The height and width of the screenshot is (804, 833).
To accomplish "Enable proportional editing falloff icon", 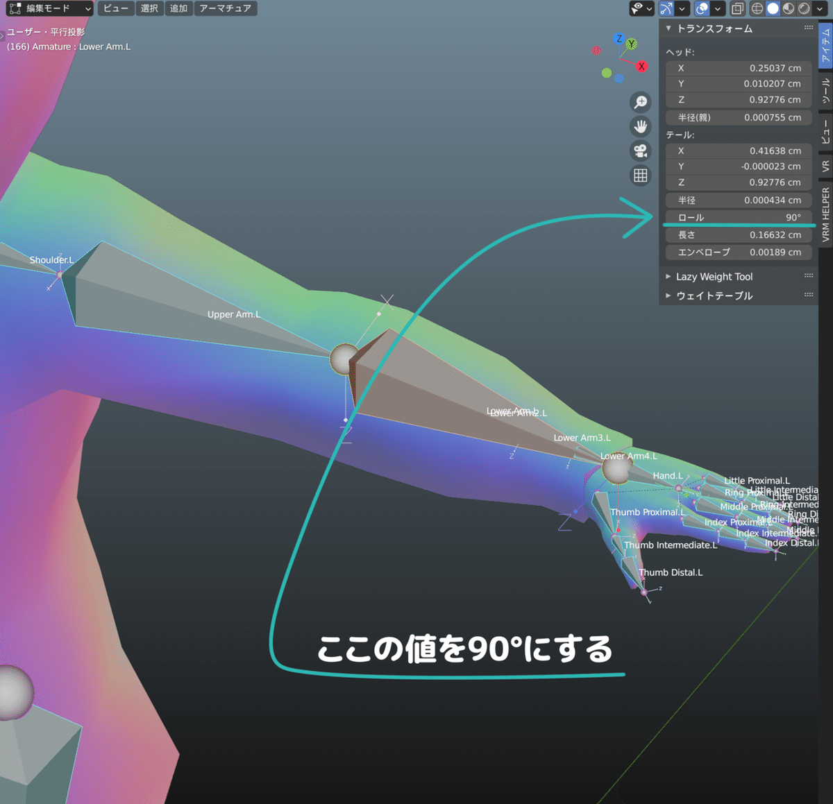I will (x=700, y=9).
